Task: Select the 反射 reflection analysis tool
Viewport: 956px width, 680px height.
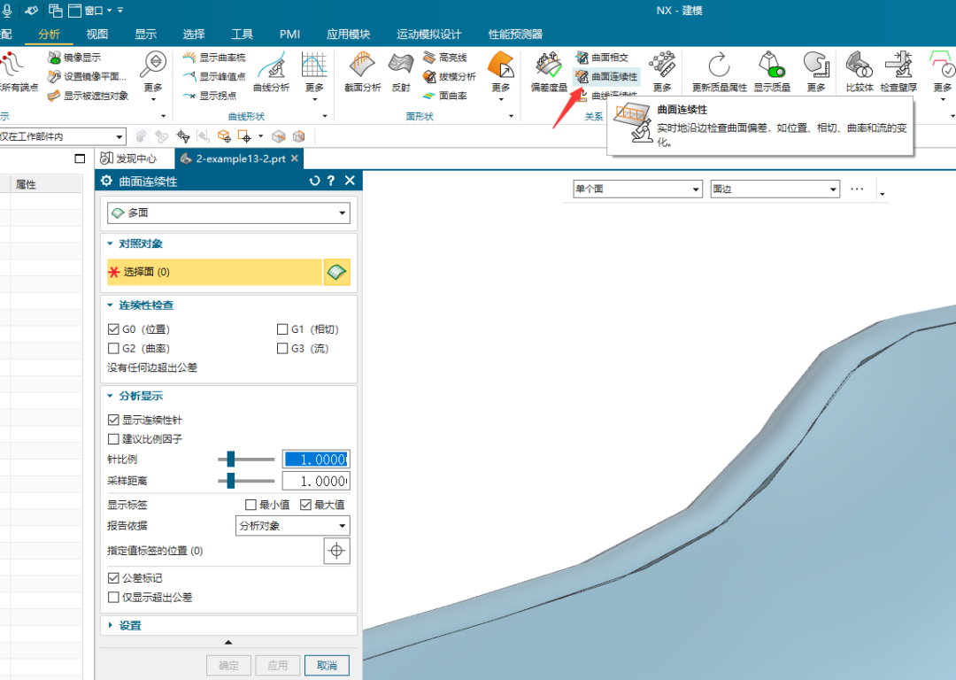Action: (401, 69)
